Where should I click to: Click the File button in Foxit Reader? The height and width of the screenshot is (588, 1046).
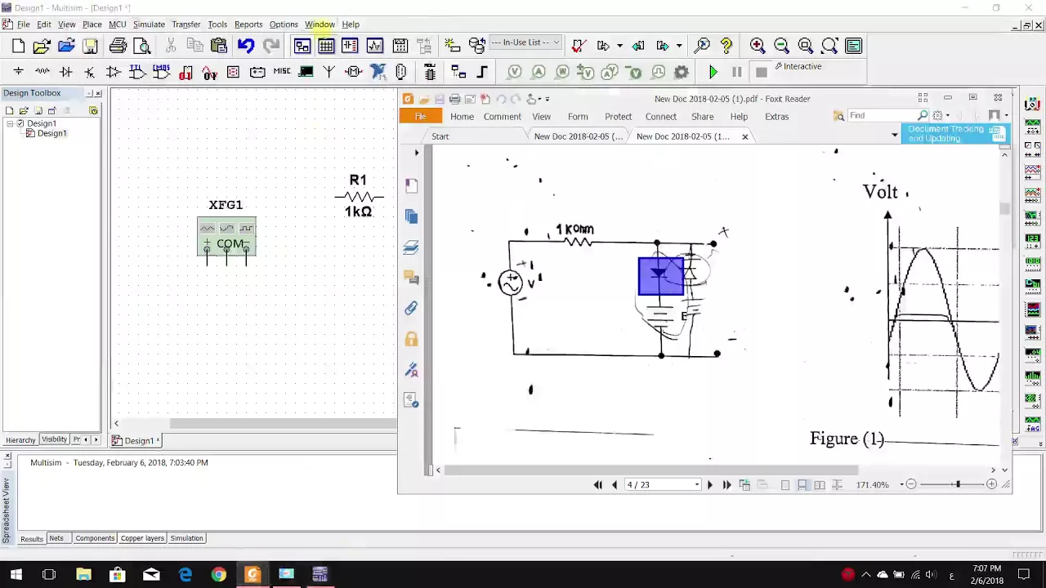(421, 117)
